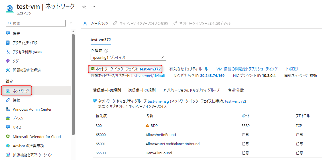Click the フィードバック person icon

pos(86,23)
